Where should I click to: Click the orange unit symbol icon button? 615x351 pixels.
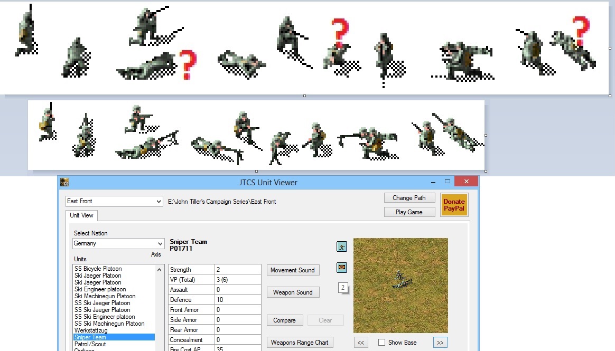(342, 268)
